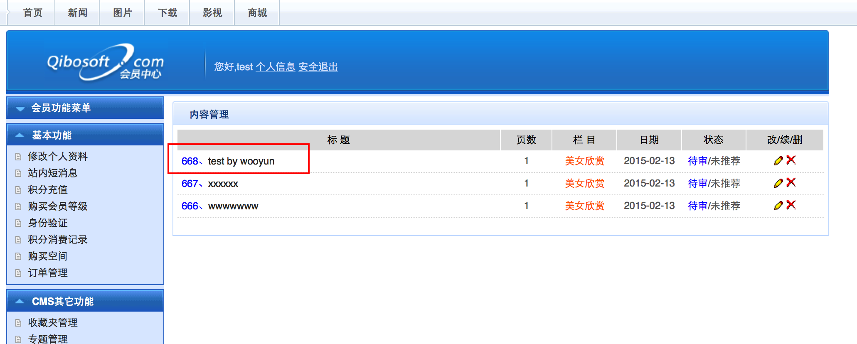This screenshot has width=857, height=344.
Task: Open 站内短消息 in the sidebar
Action: coord(53,173)
